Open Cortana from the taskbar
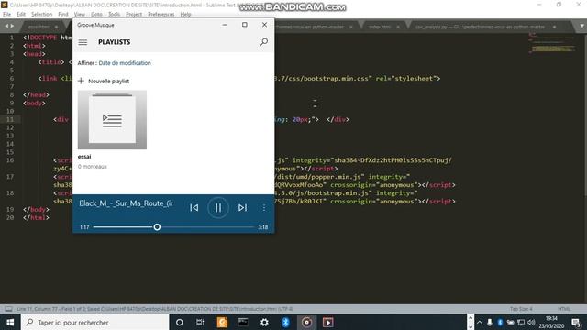587x330 pixels. [180, 322]
